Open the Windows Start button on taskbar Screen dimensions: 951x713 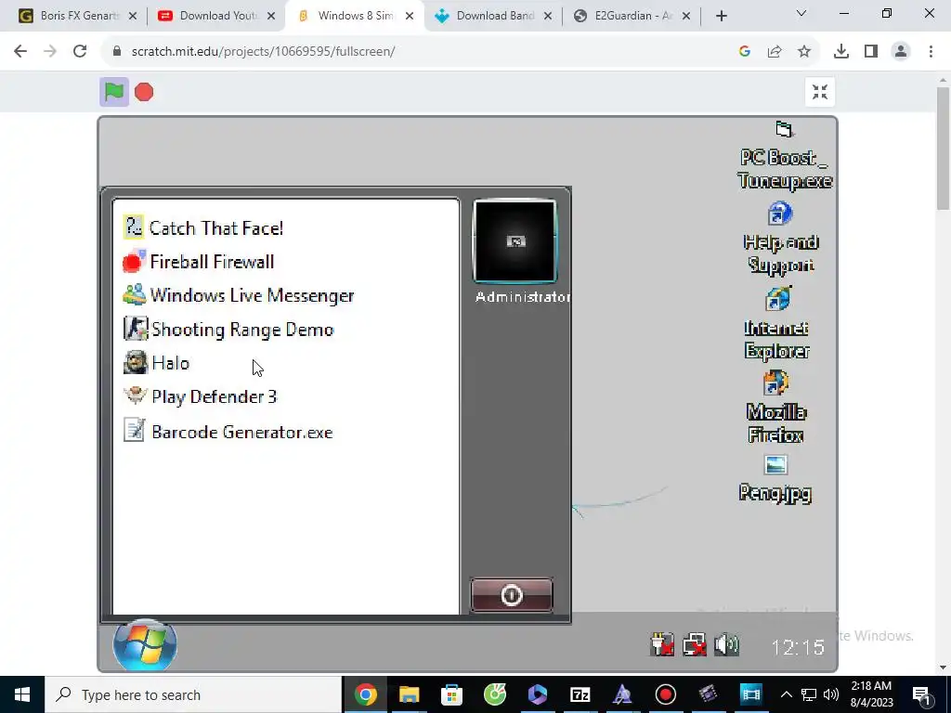[22, 694]
